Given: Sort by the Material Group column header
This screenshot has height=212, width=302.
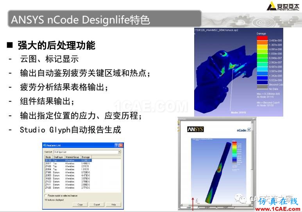Looking at the screenshot, I should coord(73,157).
